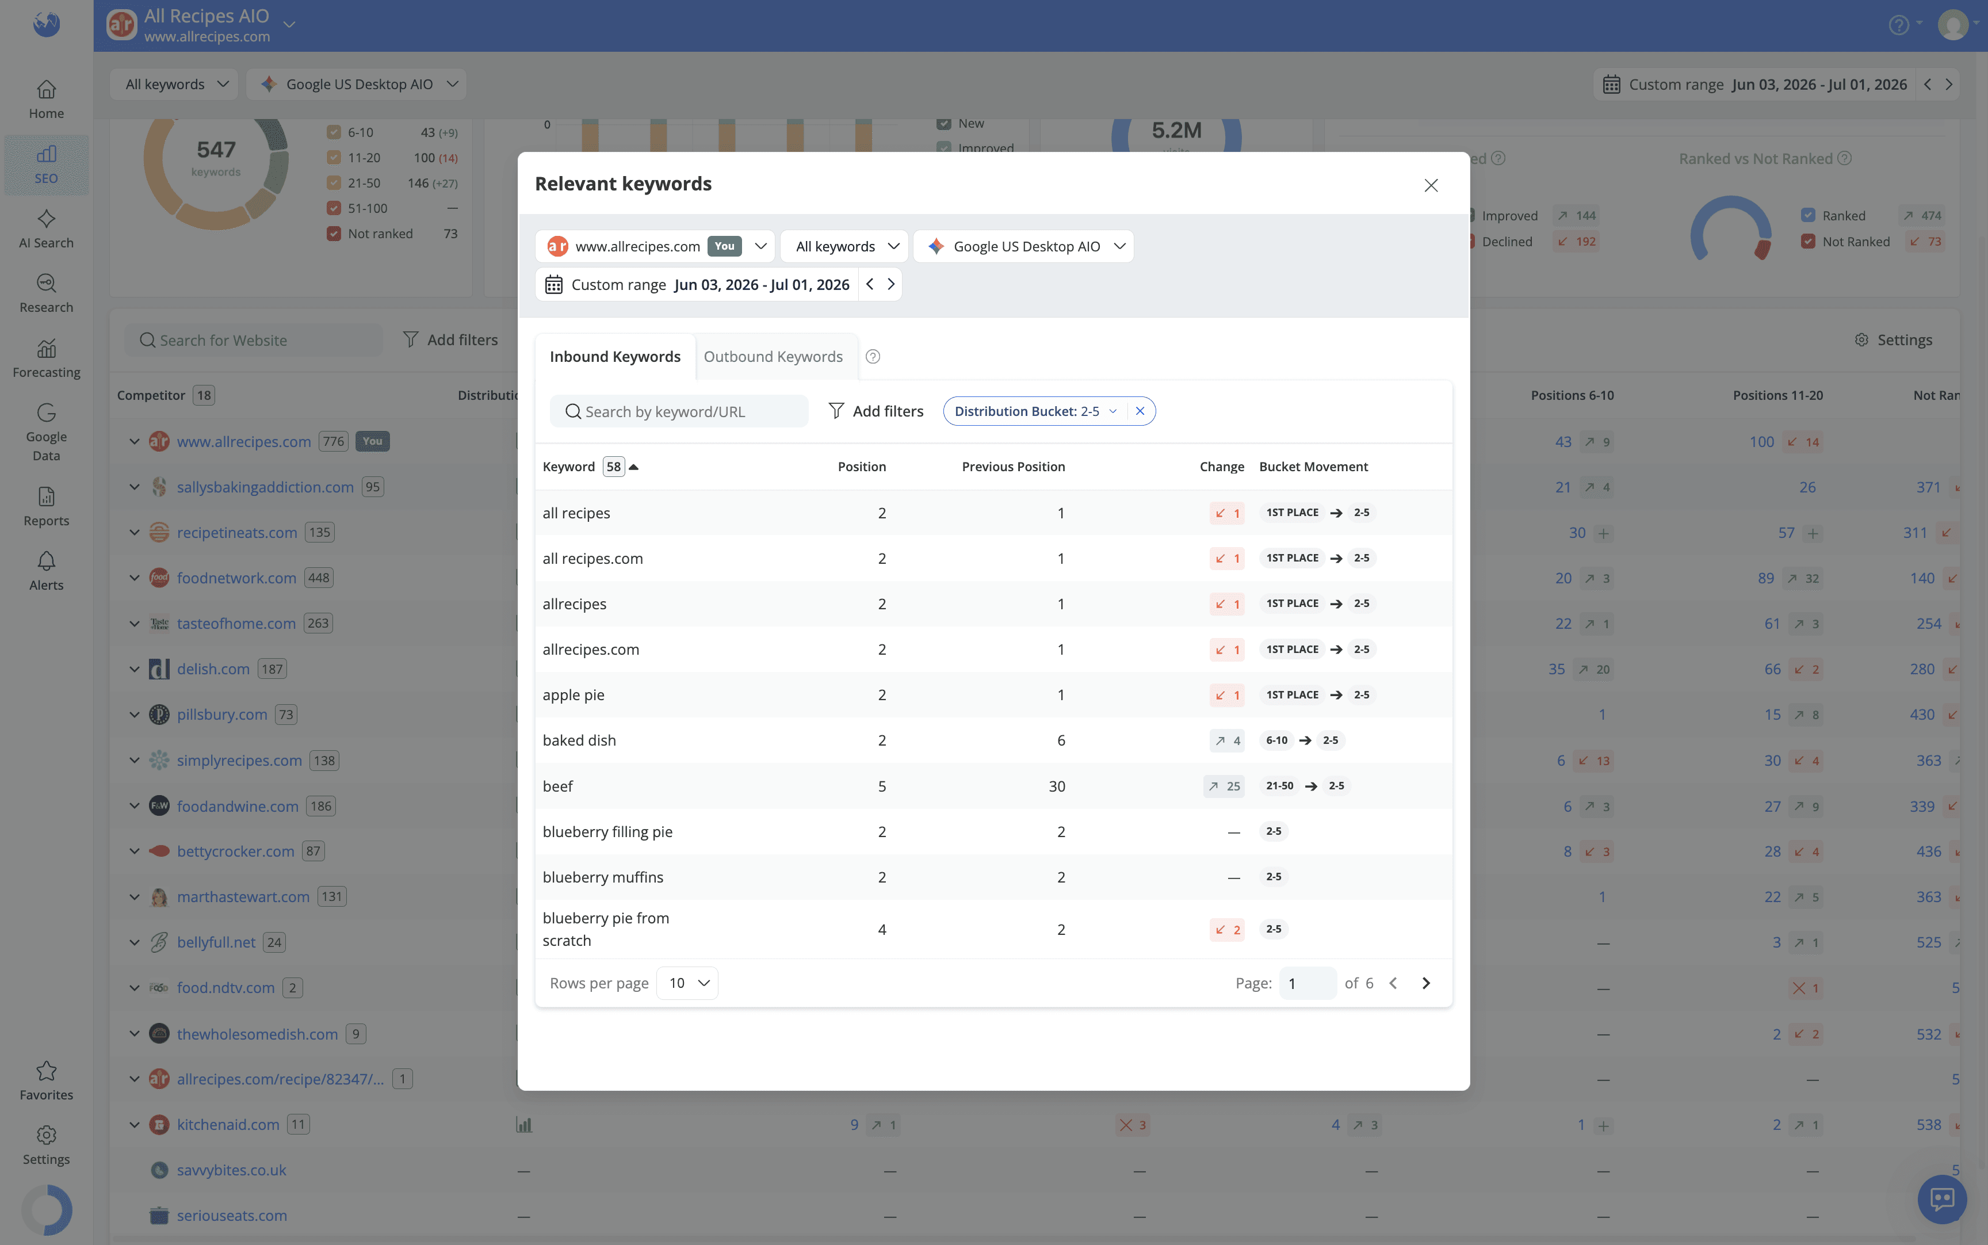Open Google Data in sidebar
The height and width of the screenshot is (1245, 1988).
[46, 432]
